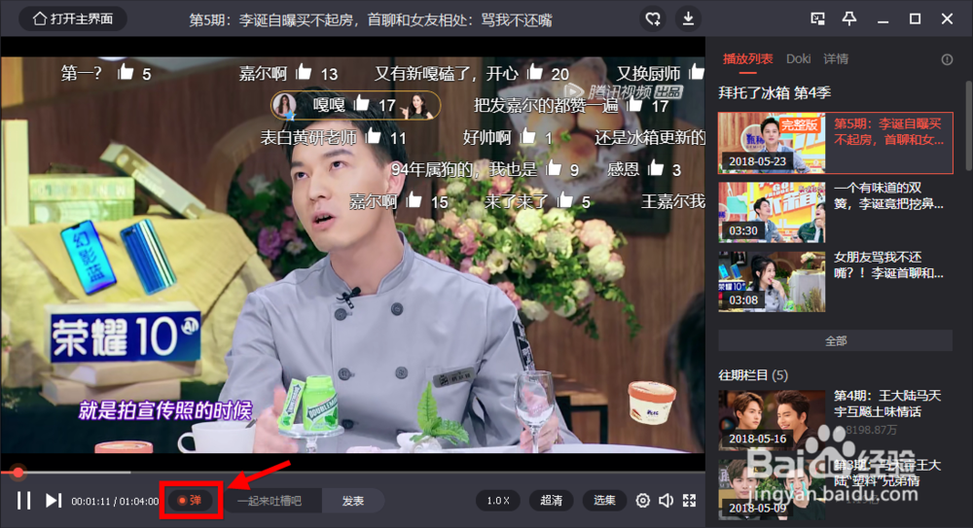
Task: Skip to the next episode
Action: click(54, 500)
